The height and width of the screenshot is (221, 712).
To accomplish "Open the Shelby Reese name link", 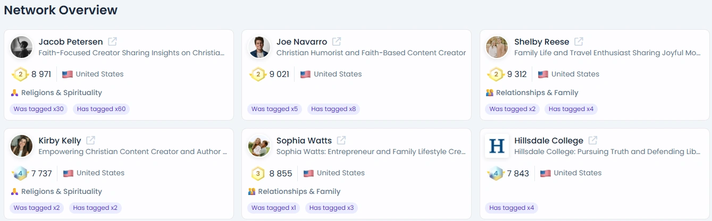I will [542, 42].
